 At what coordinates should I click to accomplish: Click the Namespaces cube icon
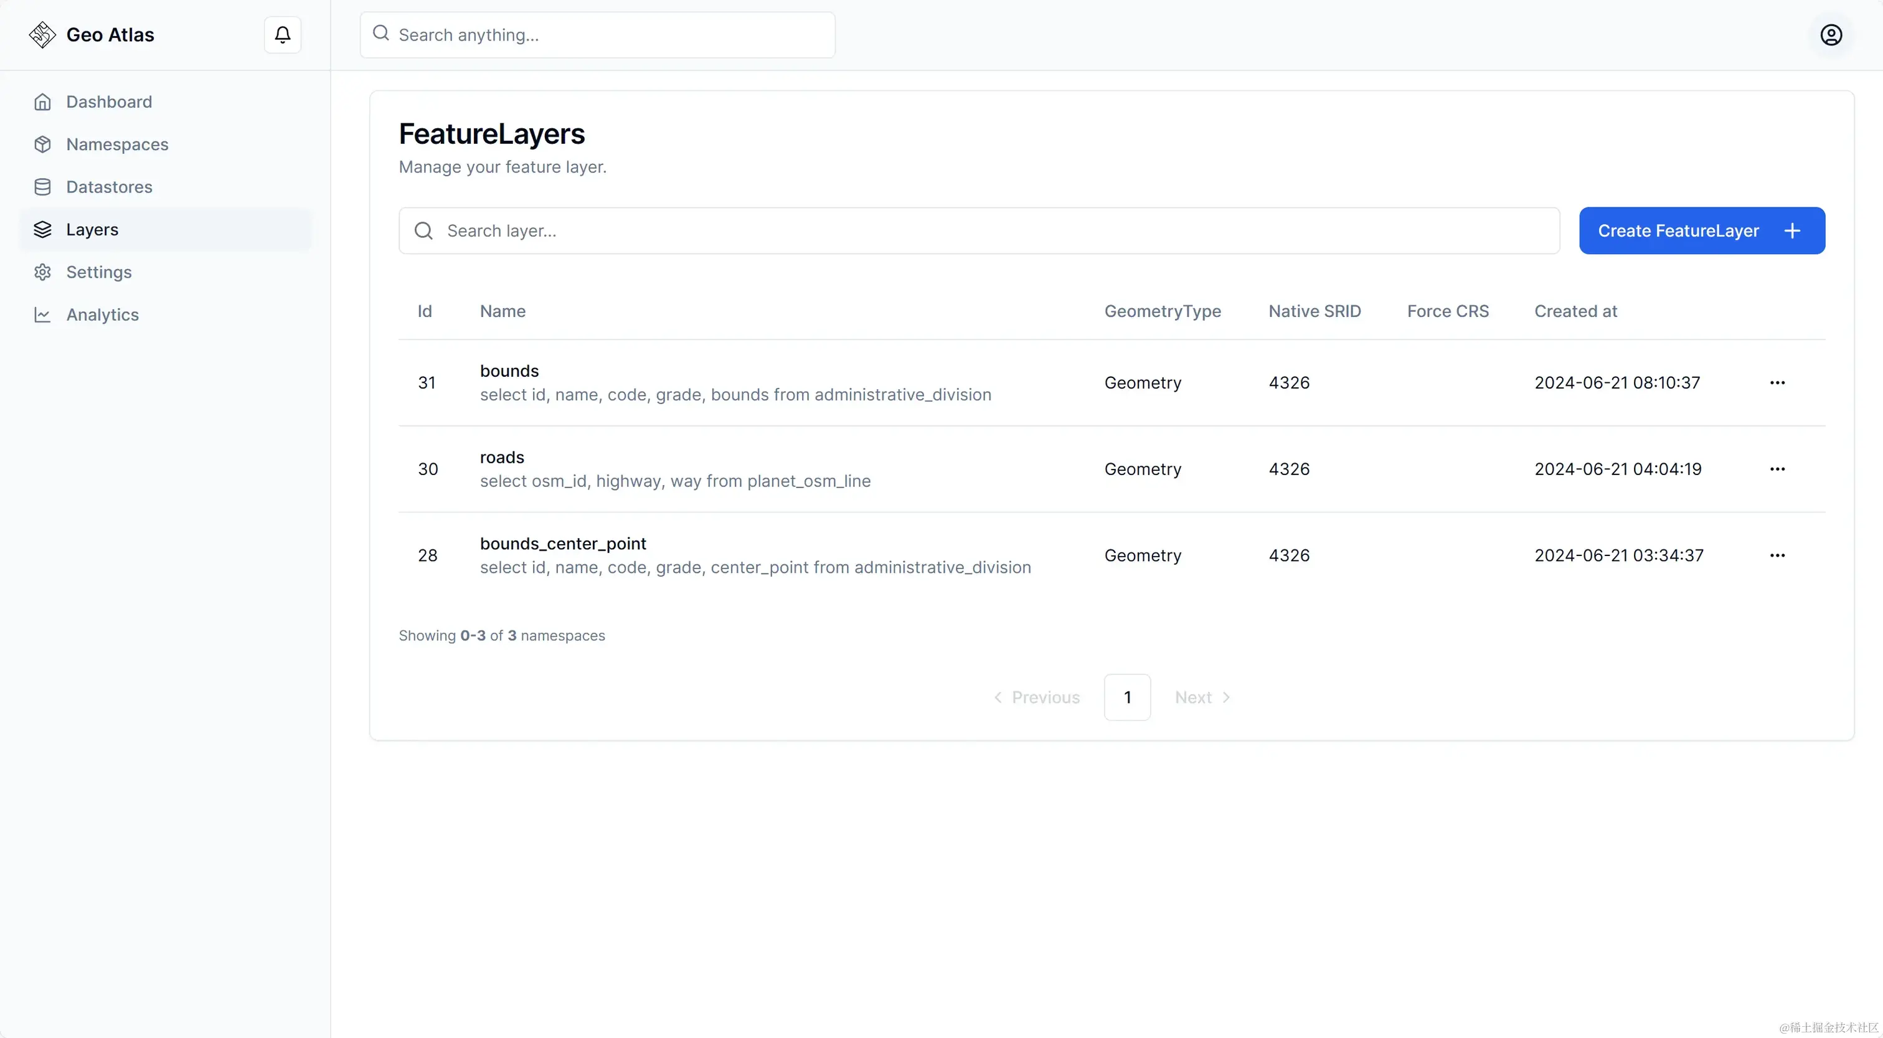click(42, 144)
